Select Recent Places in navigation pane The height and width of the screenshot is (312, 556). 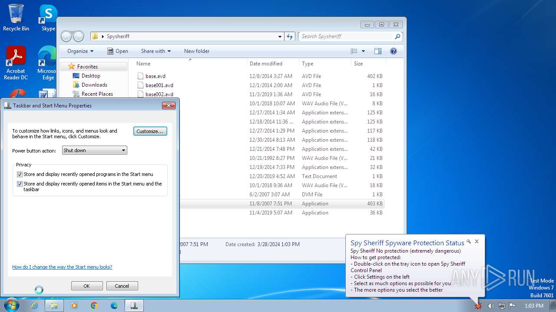pos(97,94)
